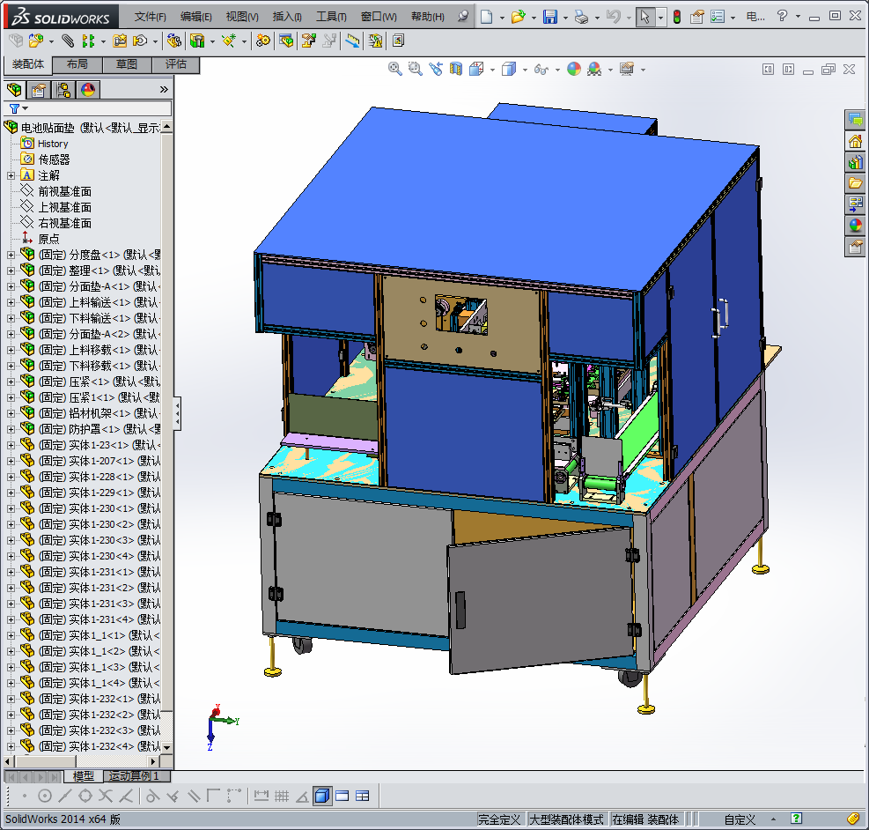Image resolution: width=869 pixels, height=830 pixels.
Task: Open the Hide/Show Items dropdown arrow
Action: point(557,70)
